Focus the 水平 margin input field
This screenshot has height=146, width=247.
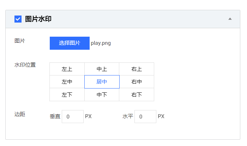point(145,116)
